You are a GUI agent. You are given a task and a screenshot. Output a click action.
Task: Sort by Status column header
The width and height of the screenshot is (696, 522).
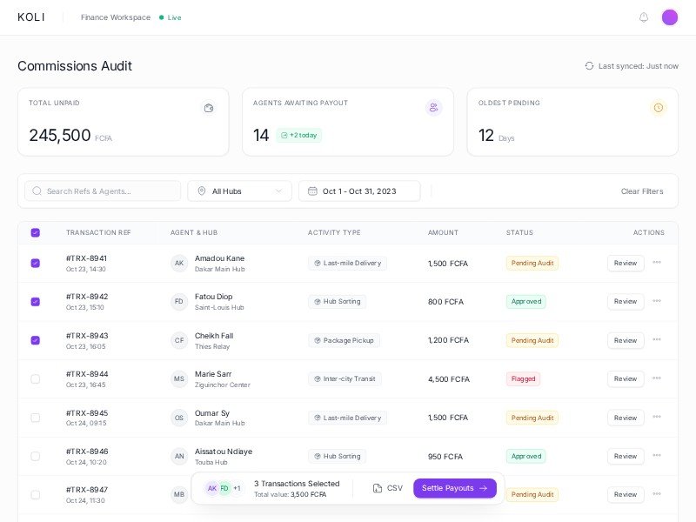pyautogui.click(x=519, y=233)
